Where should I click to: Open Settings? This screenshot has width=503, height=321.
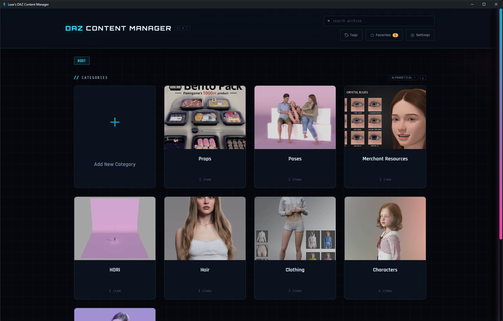pos(420,35)
